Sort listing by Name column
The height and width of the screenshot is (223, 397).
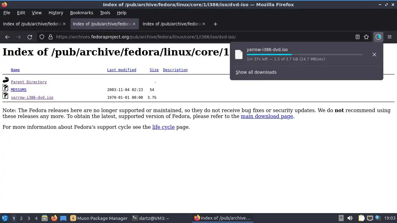[15, 70]
